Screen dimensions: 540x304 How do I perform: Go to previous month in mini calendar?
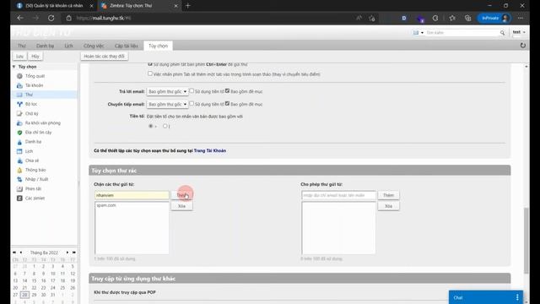(x=21, y=252)
